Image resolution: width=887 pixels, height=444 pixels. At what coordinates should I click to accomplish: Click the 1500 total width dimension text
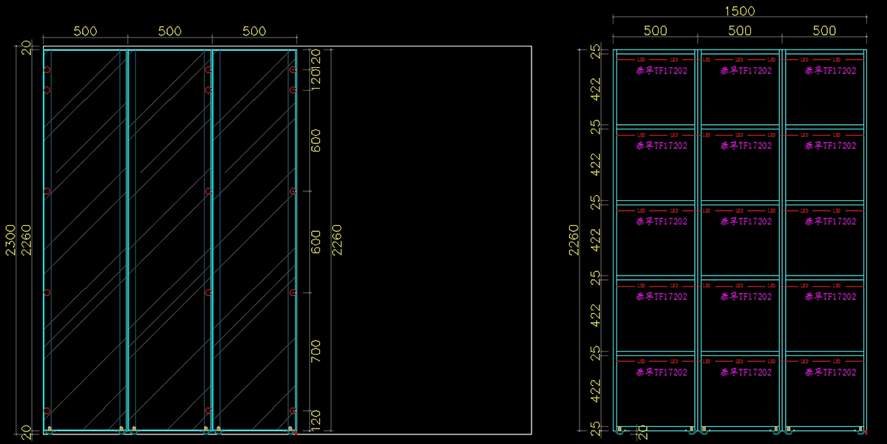coord(740,13)
